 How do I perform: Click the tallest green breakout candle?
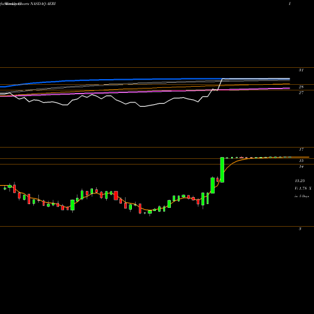pyautogui.click(x=222, y=170)
